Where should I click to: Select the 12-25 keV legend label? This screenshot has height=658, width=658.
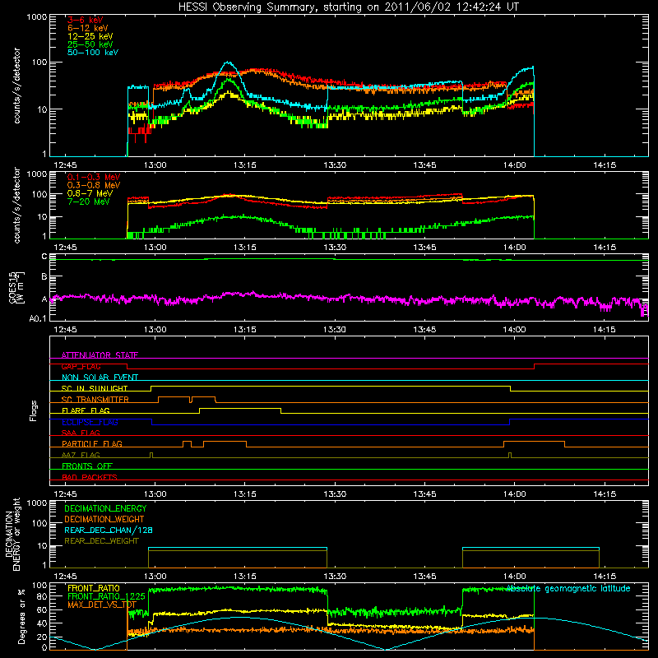90,36
